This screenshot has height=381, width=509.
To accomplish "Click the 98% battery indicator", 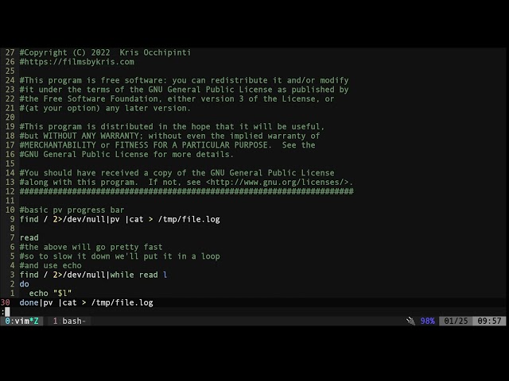I will (x=428, y=321).
